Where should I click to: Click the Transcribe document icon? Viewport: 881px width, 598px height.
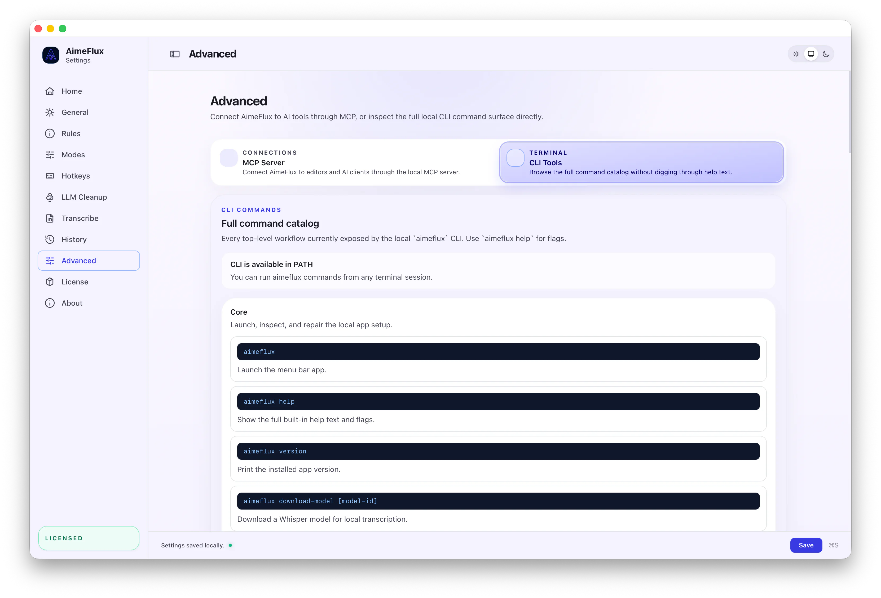(x=50, y=218)
